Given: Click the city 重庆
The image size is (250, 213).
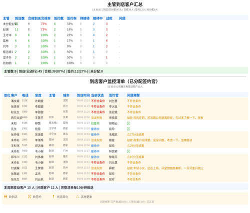Looking at the screenshot, I should (65, 156).
